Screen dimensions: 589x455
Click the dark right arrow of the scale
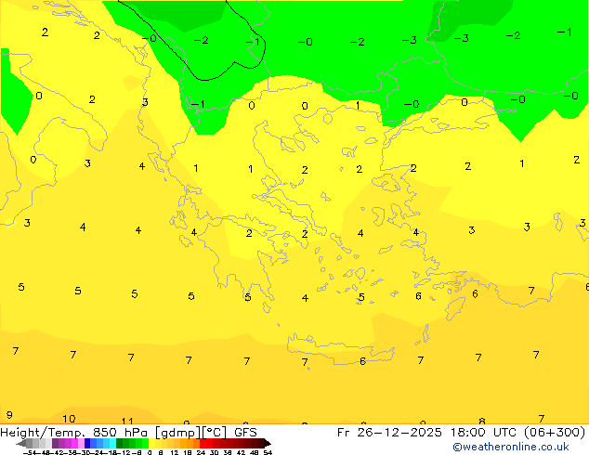(267, 444)
